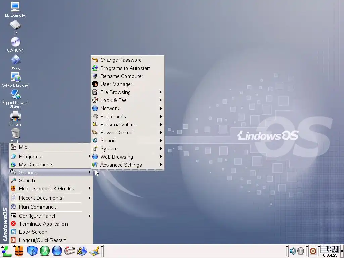
Task: Select the CD-ROM1 desktop icon
Action: click(x=15, y=45)
